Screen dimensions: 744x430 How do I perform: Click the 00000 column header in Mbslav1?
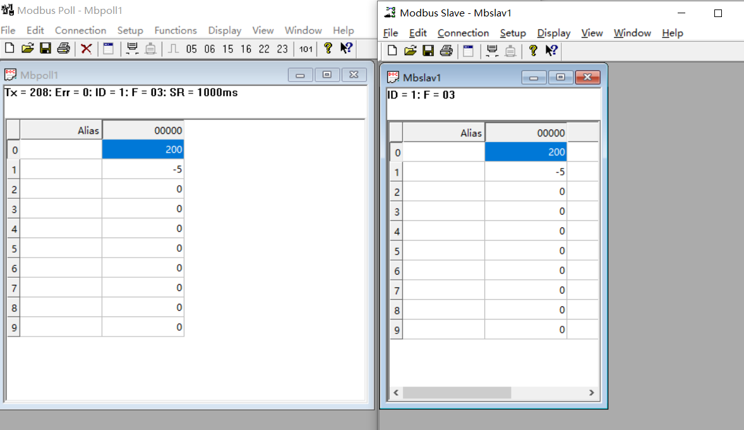[x=525, y=133]
